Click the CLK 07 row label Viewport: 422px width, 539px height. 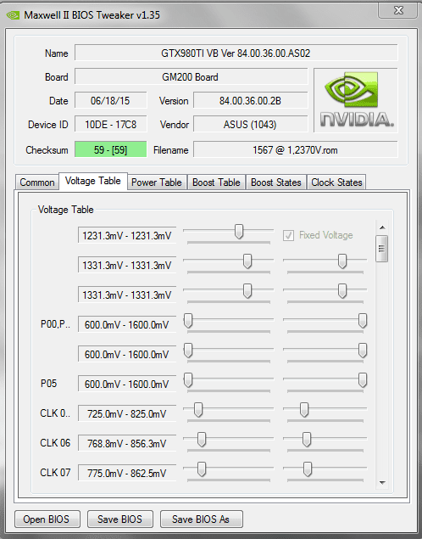click(55, 473)
